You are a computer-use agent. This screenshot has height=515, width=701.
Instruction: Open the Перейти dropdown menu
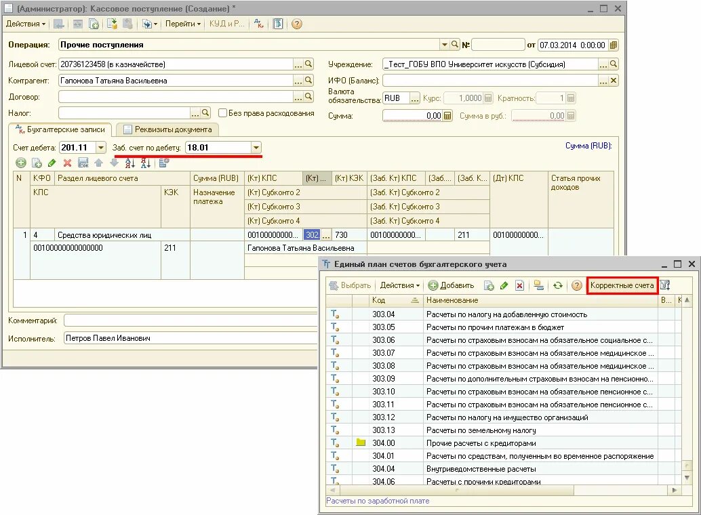[183, 24]
